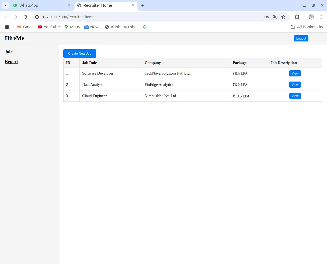
Task: Open the Extensions puzzle icon
Action: (297, 17)
